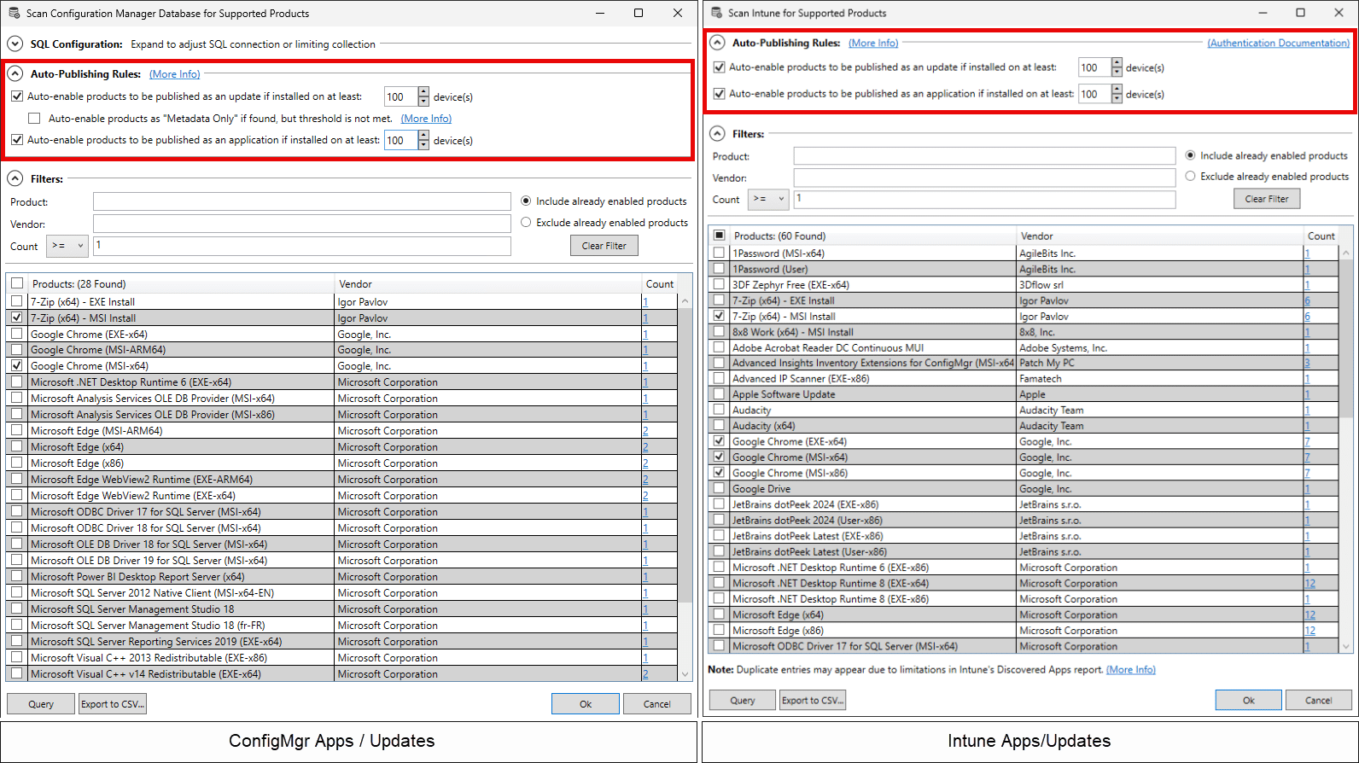
Task: Sort Intune list by Count column header
Action: (1321, 236)
